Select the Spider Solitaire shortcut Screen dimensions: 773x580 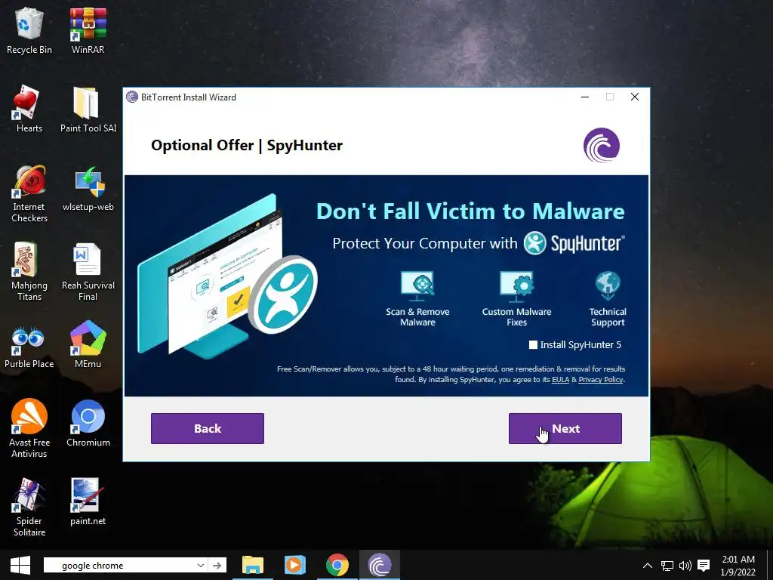(29, 507)
